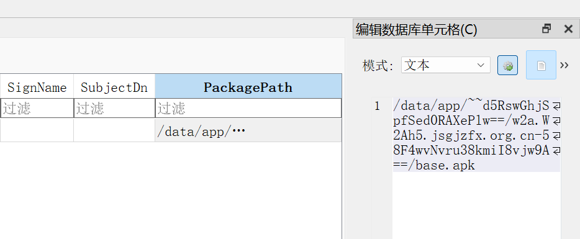Click the 编辑数据库单元格(C) panel title
Screen dimensions: 580x239
(x=416, y=29)
